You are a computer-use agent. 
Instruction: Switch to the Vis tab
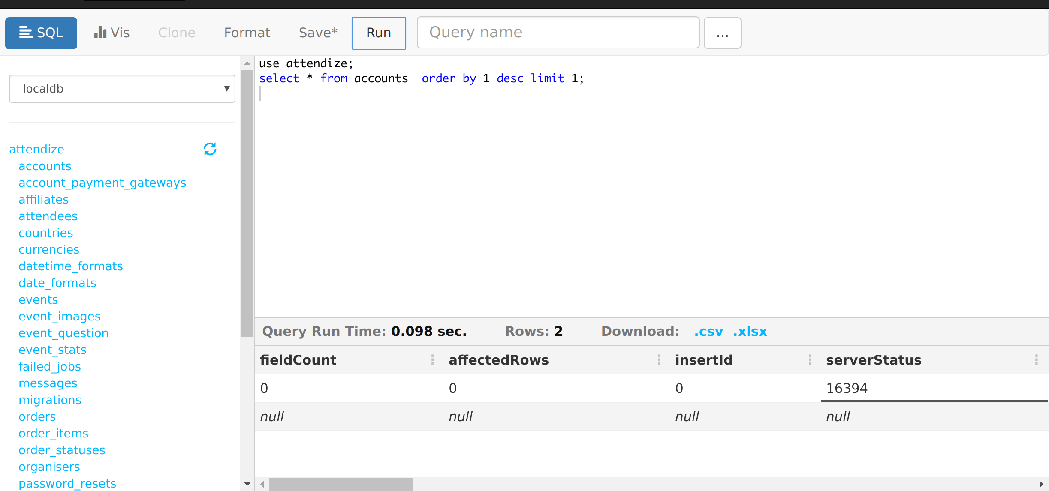[112, 33]
